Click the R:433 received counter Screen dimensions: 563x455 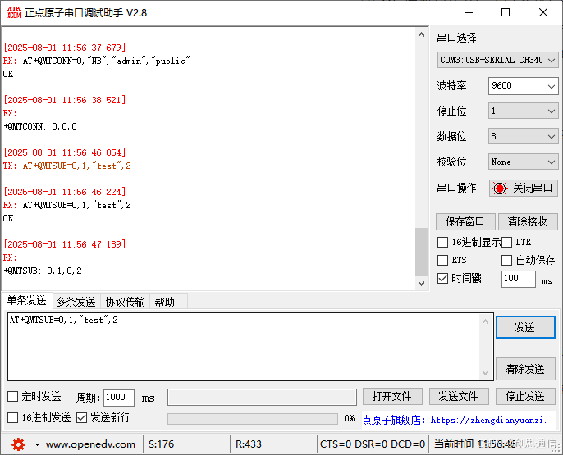pos(249,444)
